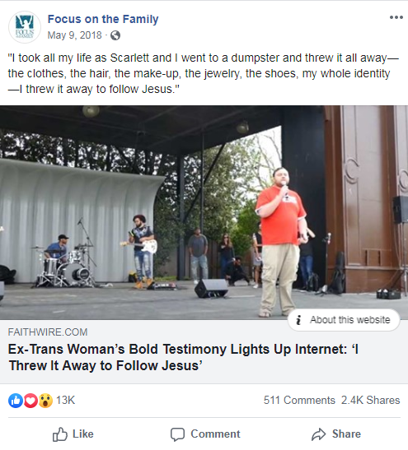408x450 pixels.
Task: Click the Comment speech bubble icon
Action: (x=177, y=434)
